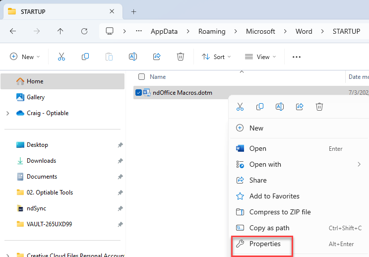The width and height of the screenshot is (369, 257).
Task: Click the Rename icon in the toolbar
Action: (133, 57)
